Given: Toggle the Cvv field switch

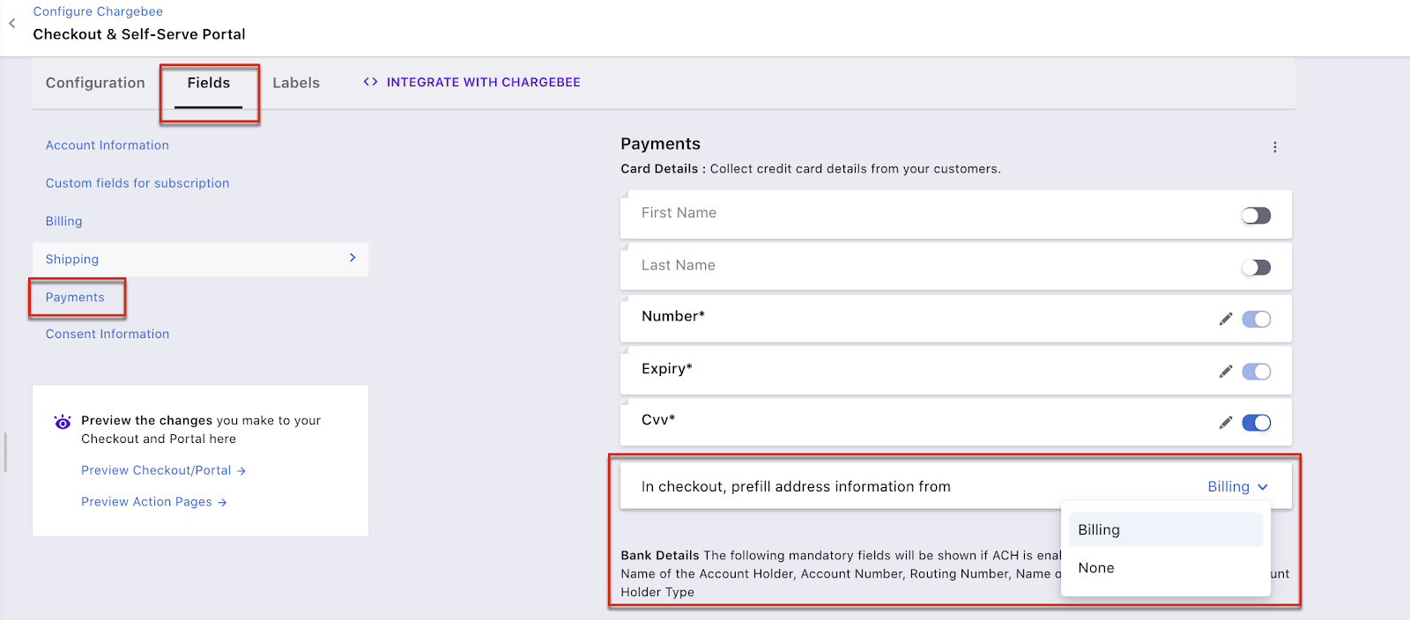Looking at the screenshot, I should [1256, 423].
